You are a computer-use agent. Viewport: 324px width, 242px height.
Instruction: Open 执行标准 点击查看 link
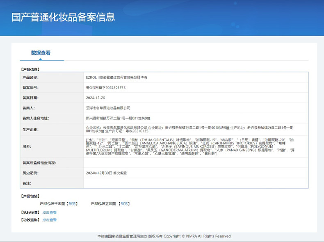point(49,212)
